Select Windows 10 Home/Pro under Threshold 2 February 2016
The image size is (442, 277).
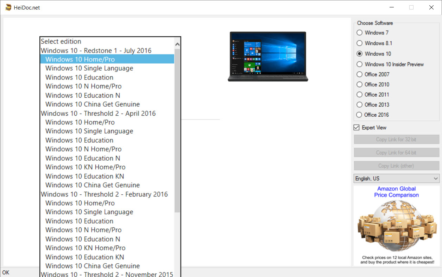(107, 203)
